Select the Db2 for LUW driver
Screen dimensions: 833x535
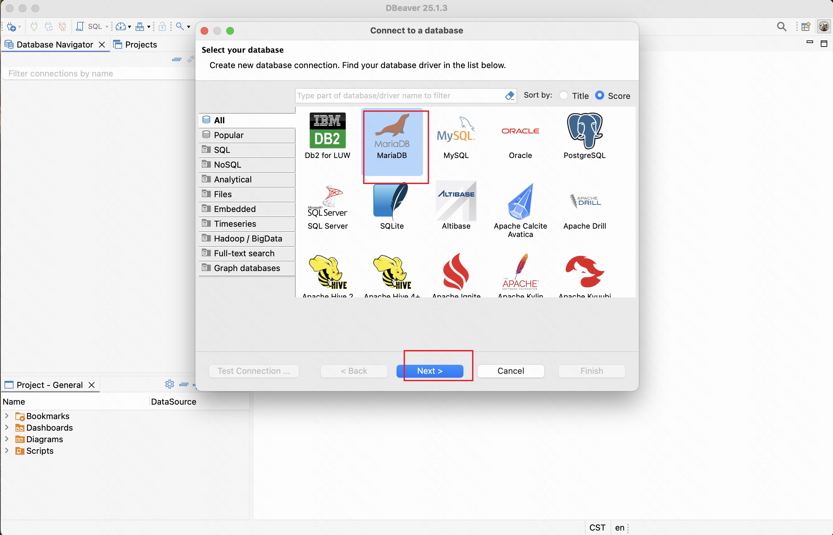327,136
